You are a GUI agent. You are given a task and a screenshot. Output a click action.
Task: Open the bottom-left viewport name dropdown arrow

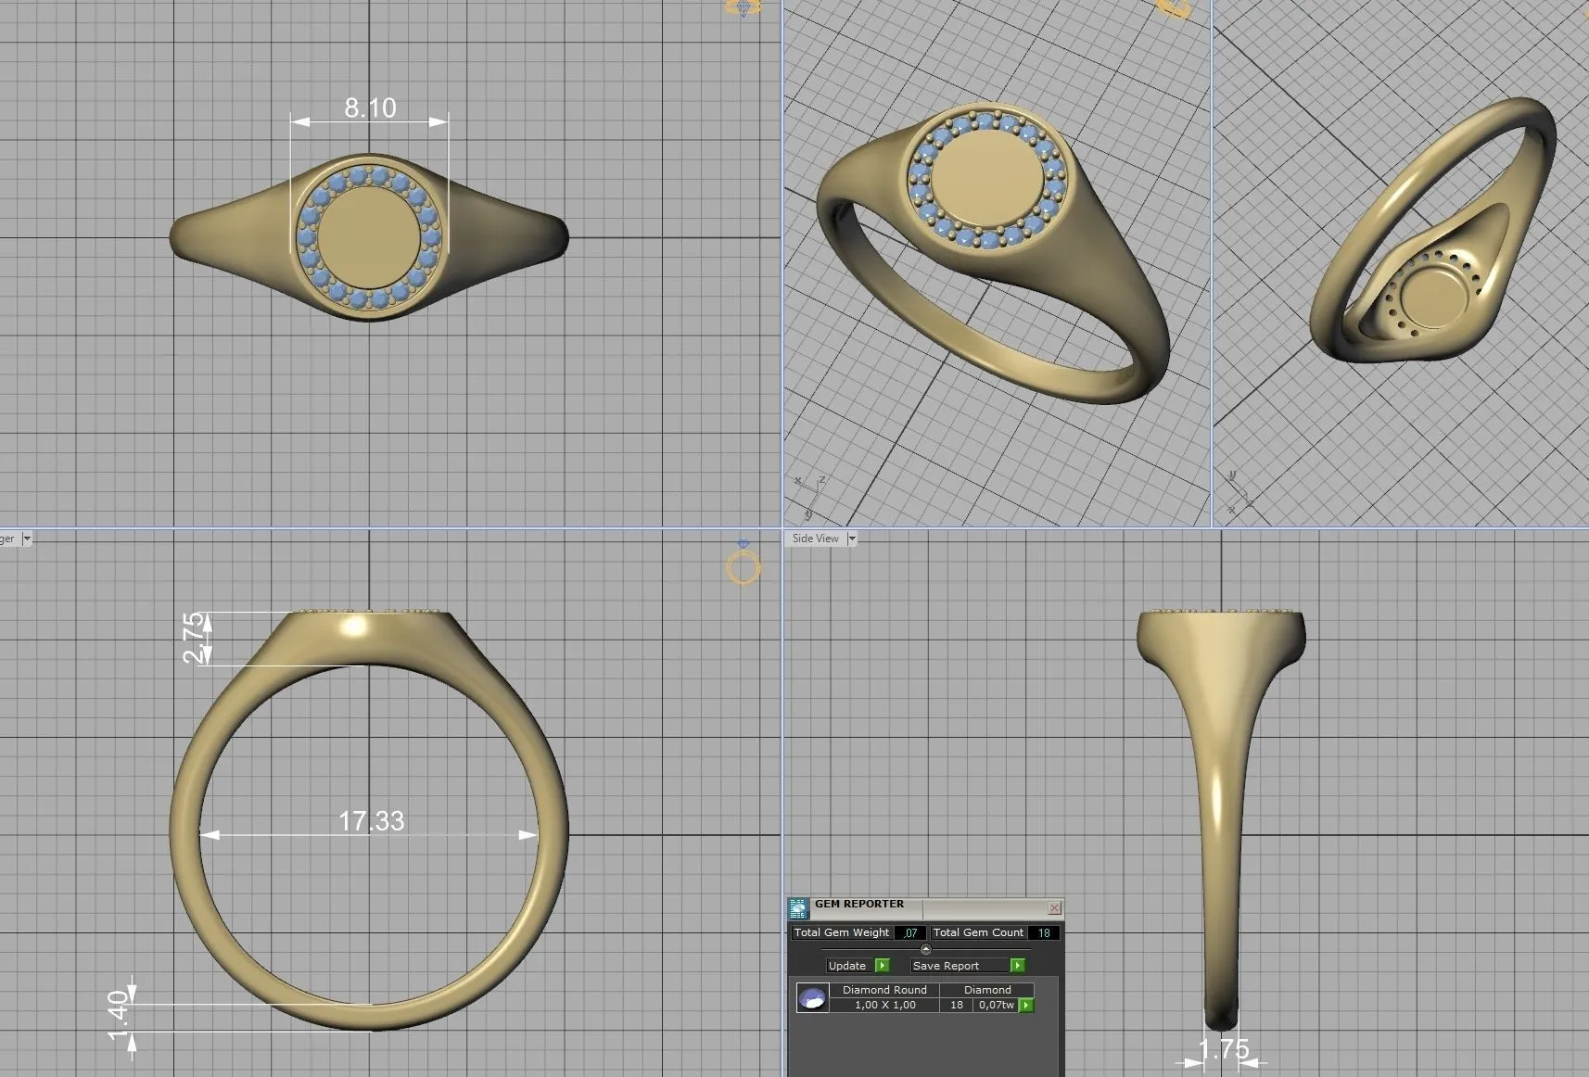pyautogui.click(x=27, y=538)
